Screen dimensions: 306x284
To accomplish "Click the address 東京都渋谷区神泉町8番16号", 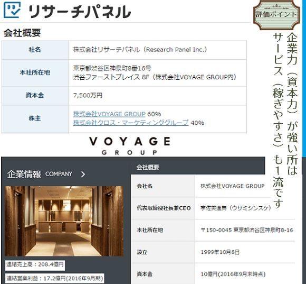I will (112, 68).
